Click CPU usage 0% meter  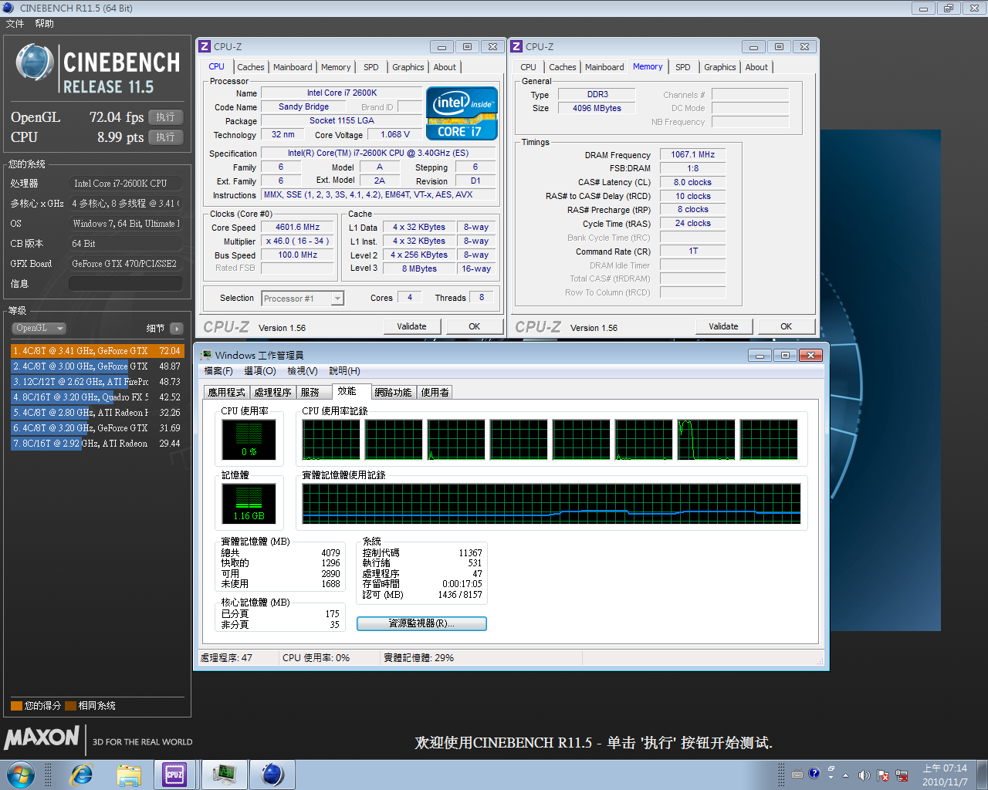[x=249, y=440]
